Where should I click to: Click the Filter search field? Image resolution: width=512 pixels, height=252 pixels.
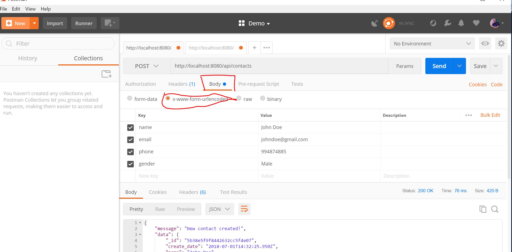58,44
